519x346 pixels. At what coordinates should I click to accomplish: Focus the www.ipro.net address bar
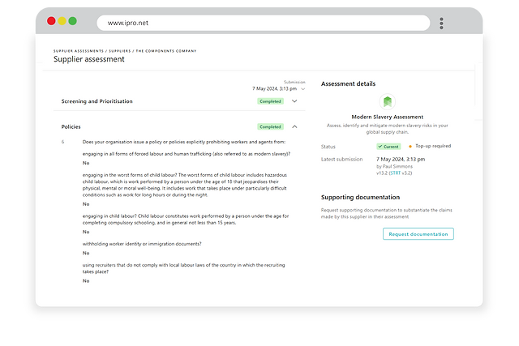[263, 23]
